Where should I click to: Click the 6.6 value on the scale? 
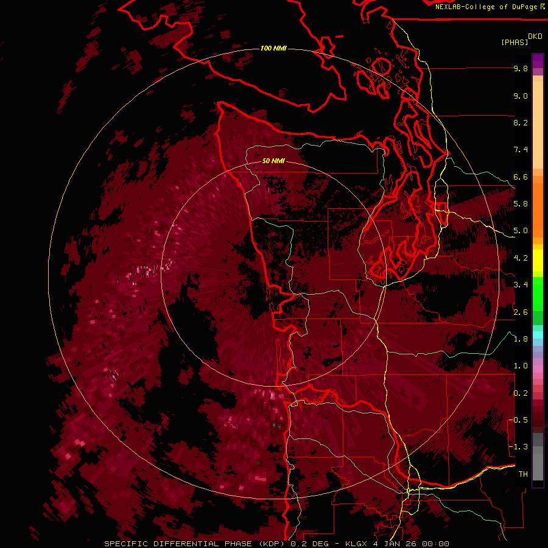coord(521,177)
